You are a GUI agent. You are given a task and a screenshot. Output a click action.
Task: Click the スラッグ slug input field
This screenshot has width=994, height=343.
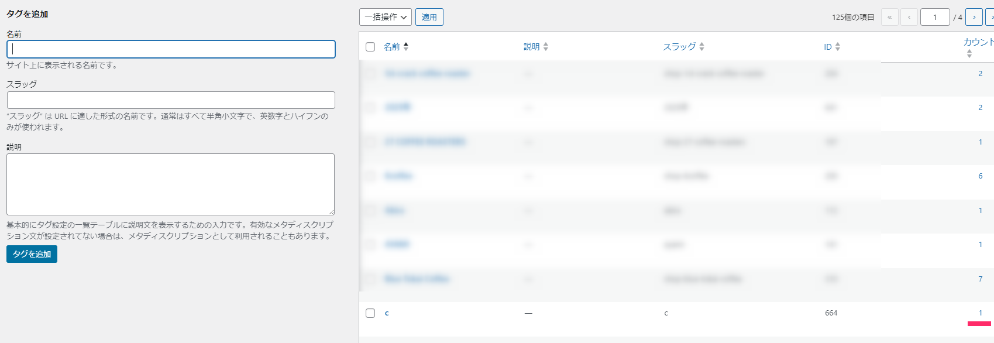pyautogui.click(x=171, y=100)
